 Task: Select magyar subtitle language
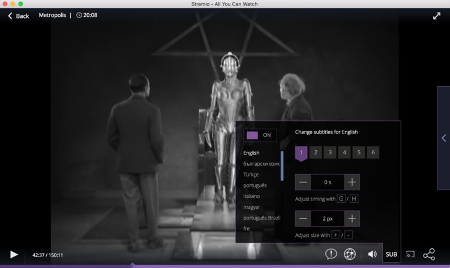click(251, 207)
